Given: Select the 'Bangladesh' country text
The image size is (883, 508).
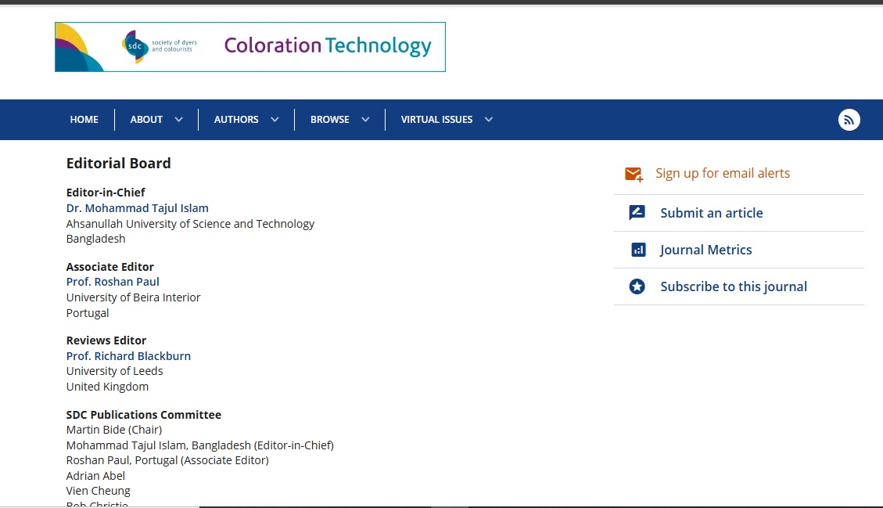Looking at the screenshot, I should point(95,239).
